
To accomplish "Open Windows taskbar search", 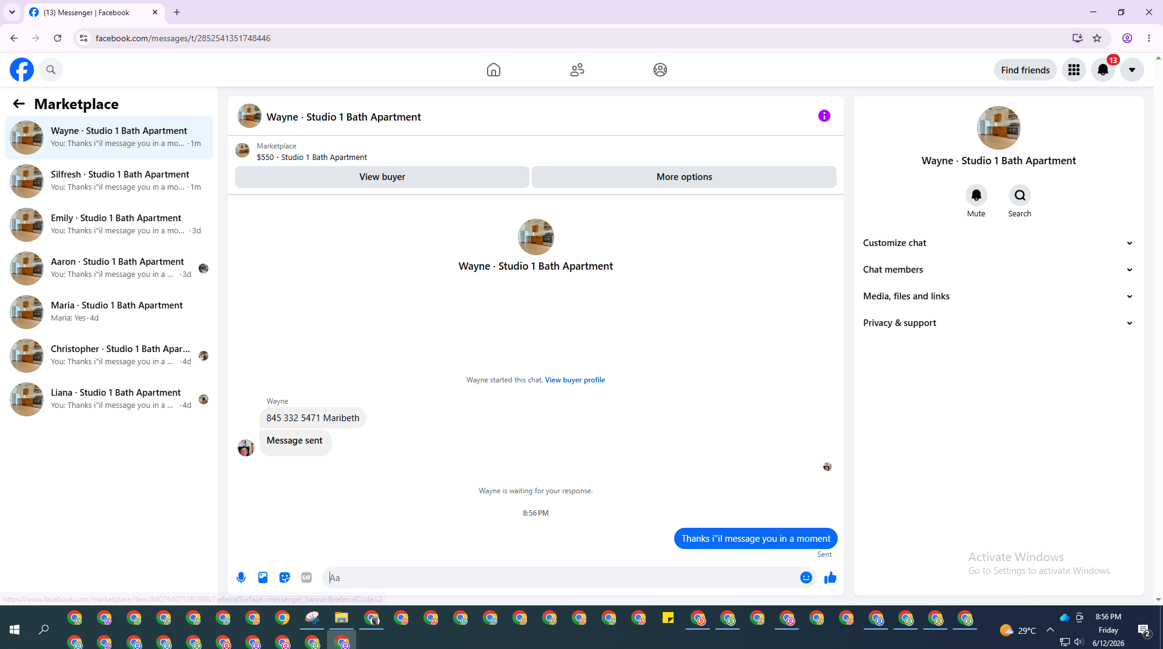I will (44, 630).
